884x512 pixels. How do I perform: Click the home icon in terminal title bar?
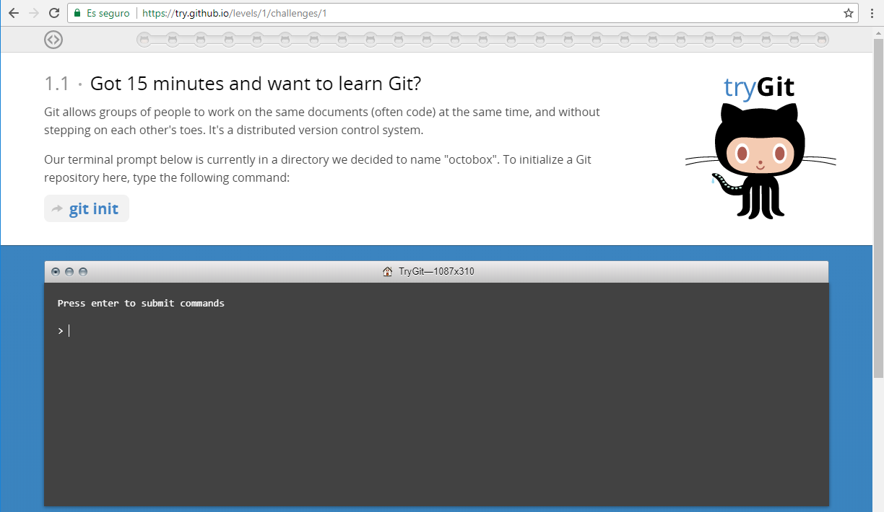tap(388, 272)
